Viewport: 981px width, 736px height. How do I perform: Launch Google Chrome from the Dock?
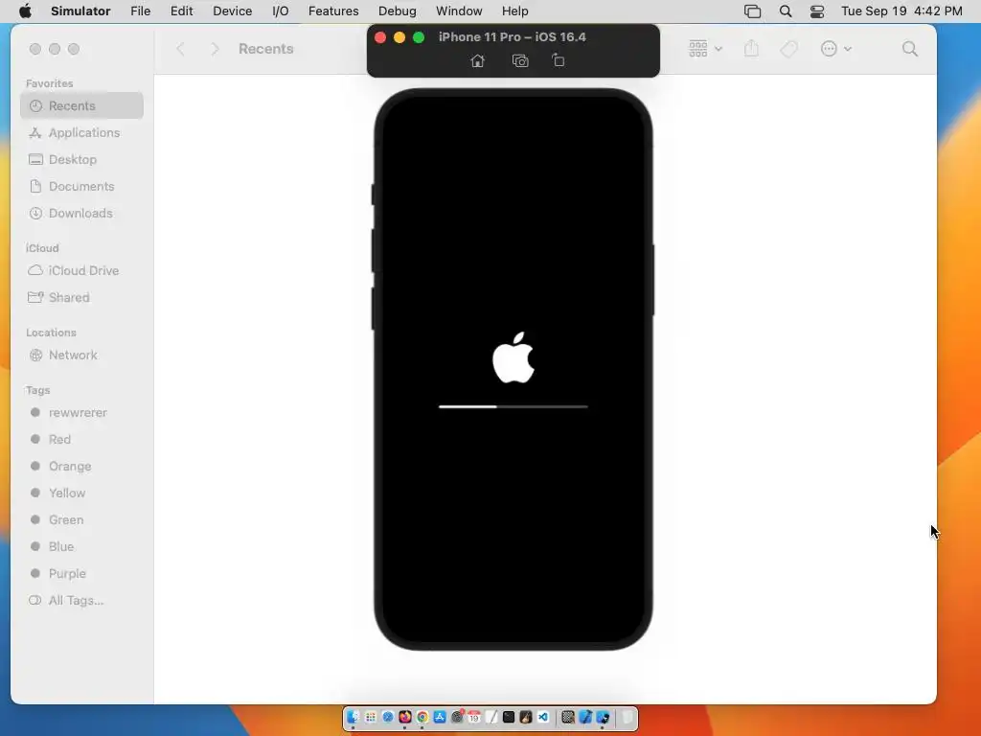click(422, 717)
